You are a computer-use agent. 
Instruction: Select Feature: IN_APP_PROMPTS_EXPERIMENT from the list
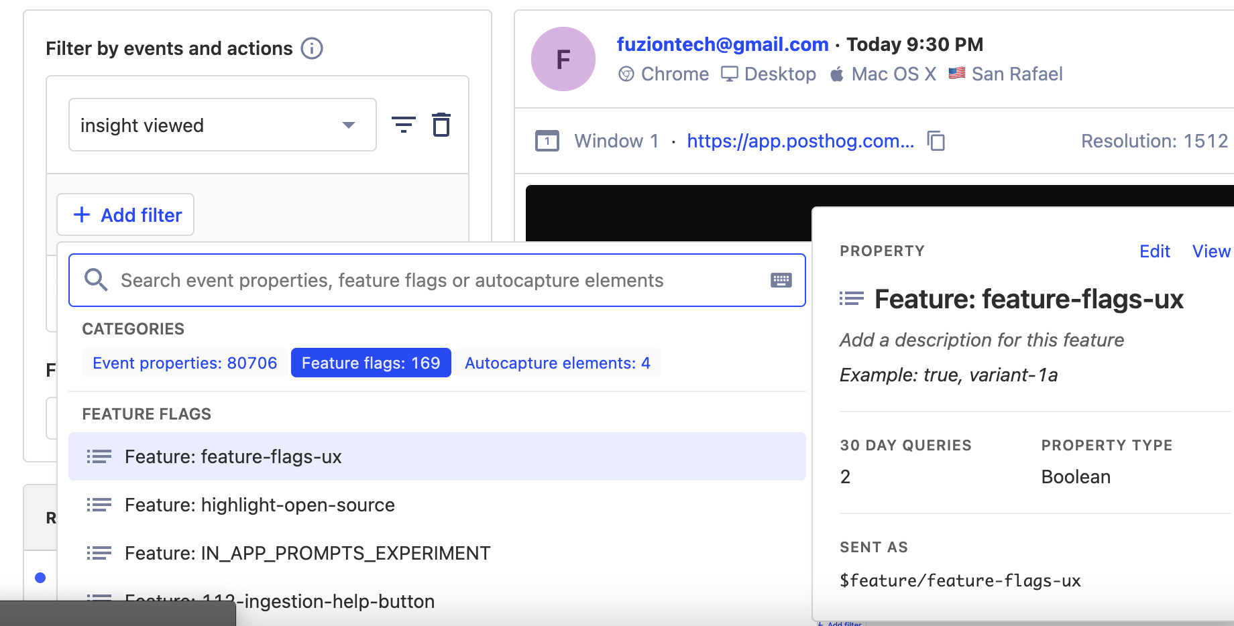pos(306,553)
